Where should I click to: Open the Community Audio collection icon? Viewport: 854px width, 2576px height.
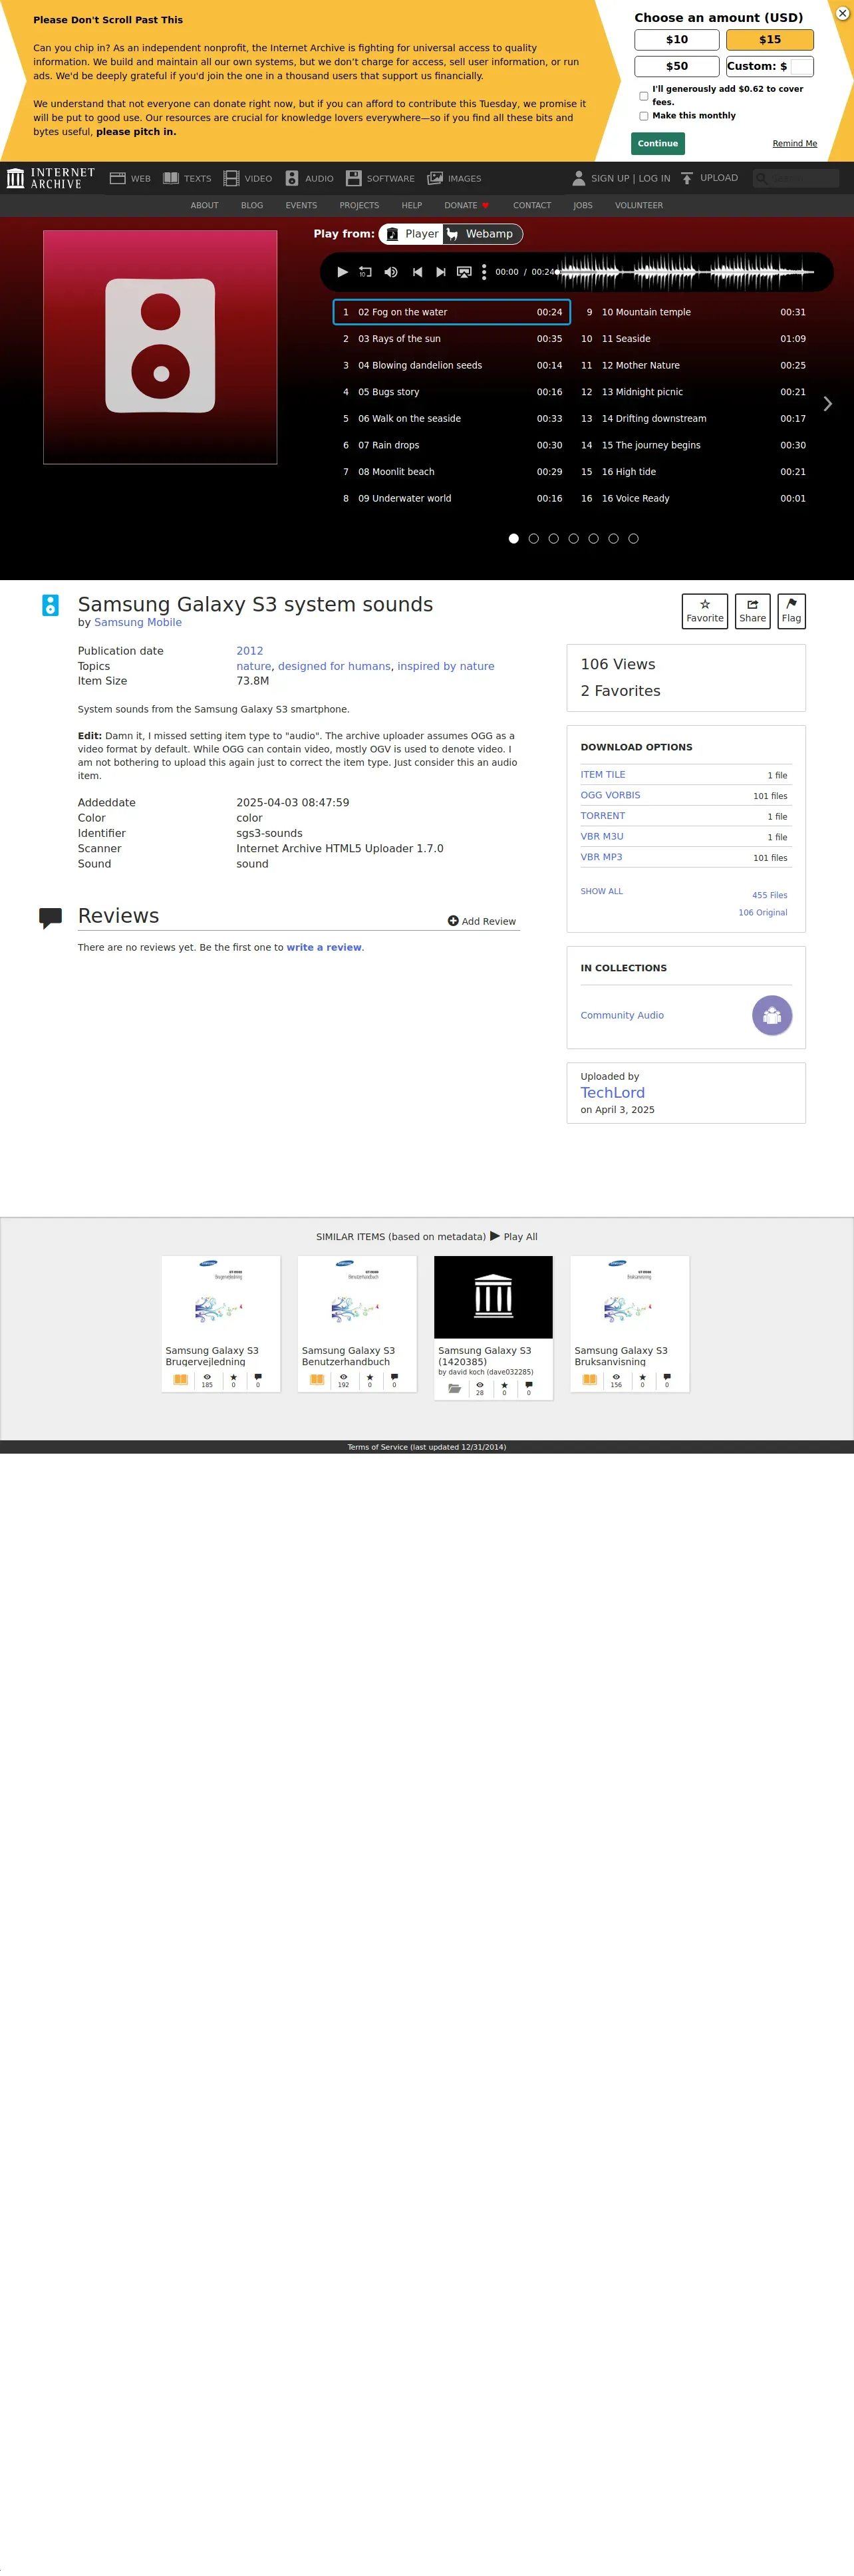tap(772, 1016)
